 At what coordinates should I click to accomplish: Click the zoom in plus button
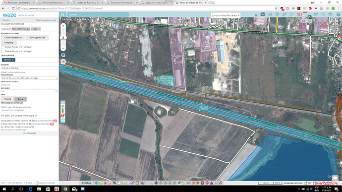(x=63, y=26)
